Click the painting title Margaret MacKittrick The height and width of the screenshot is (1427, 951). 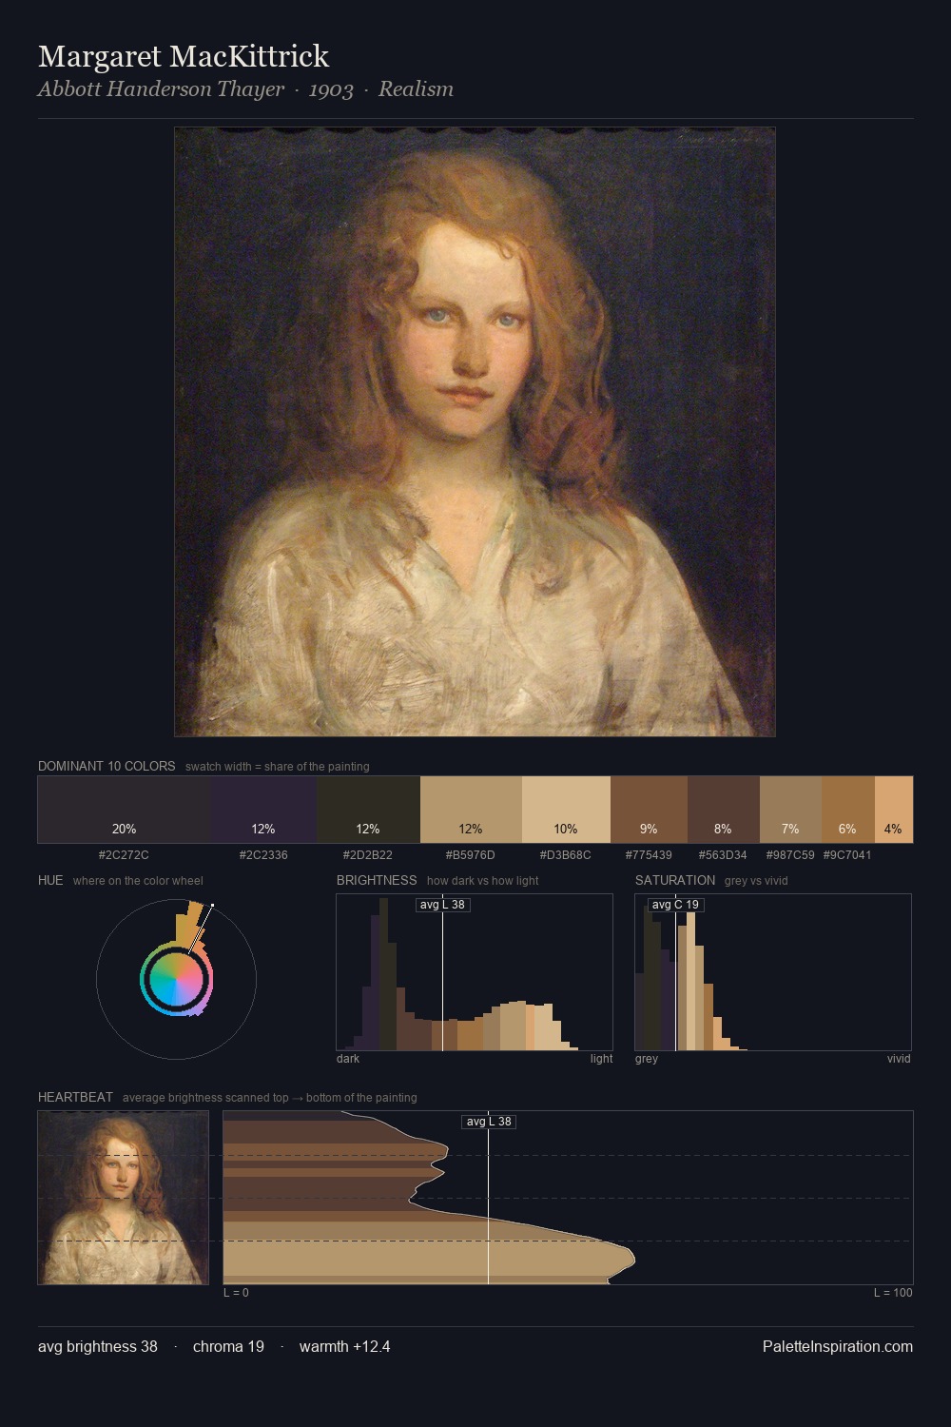click(184, 57)
